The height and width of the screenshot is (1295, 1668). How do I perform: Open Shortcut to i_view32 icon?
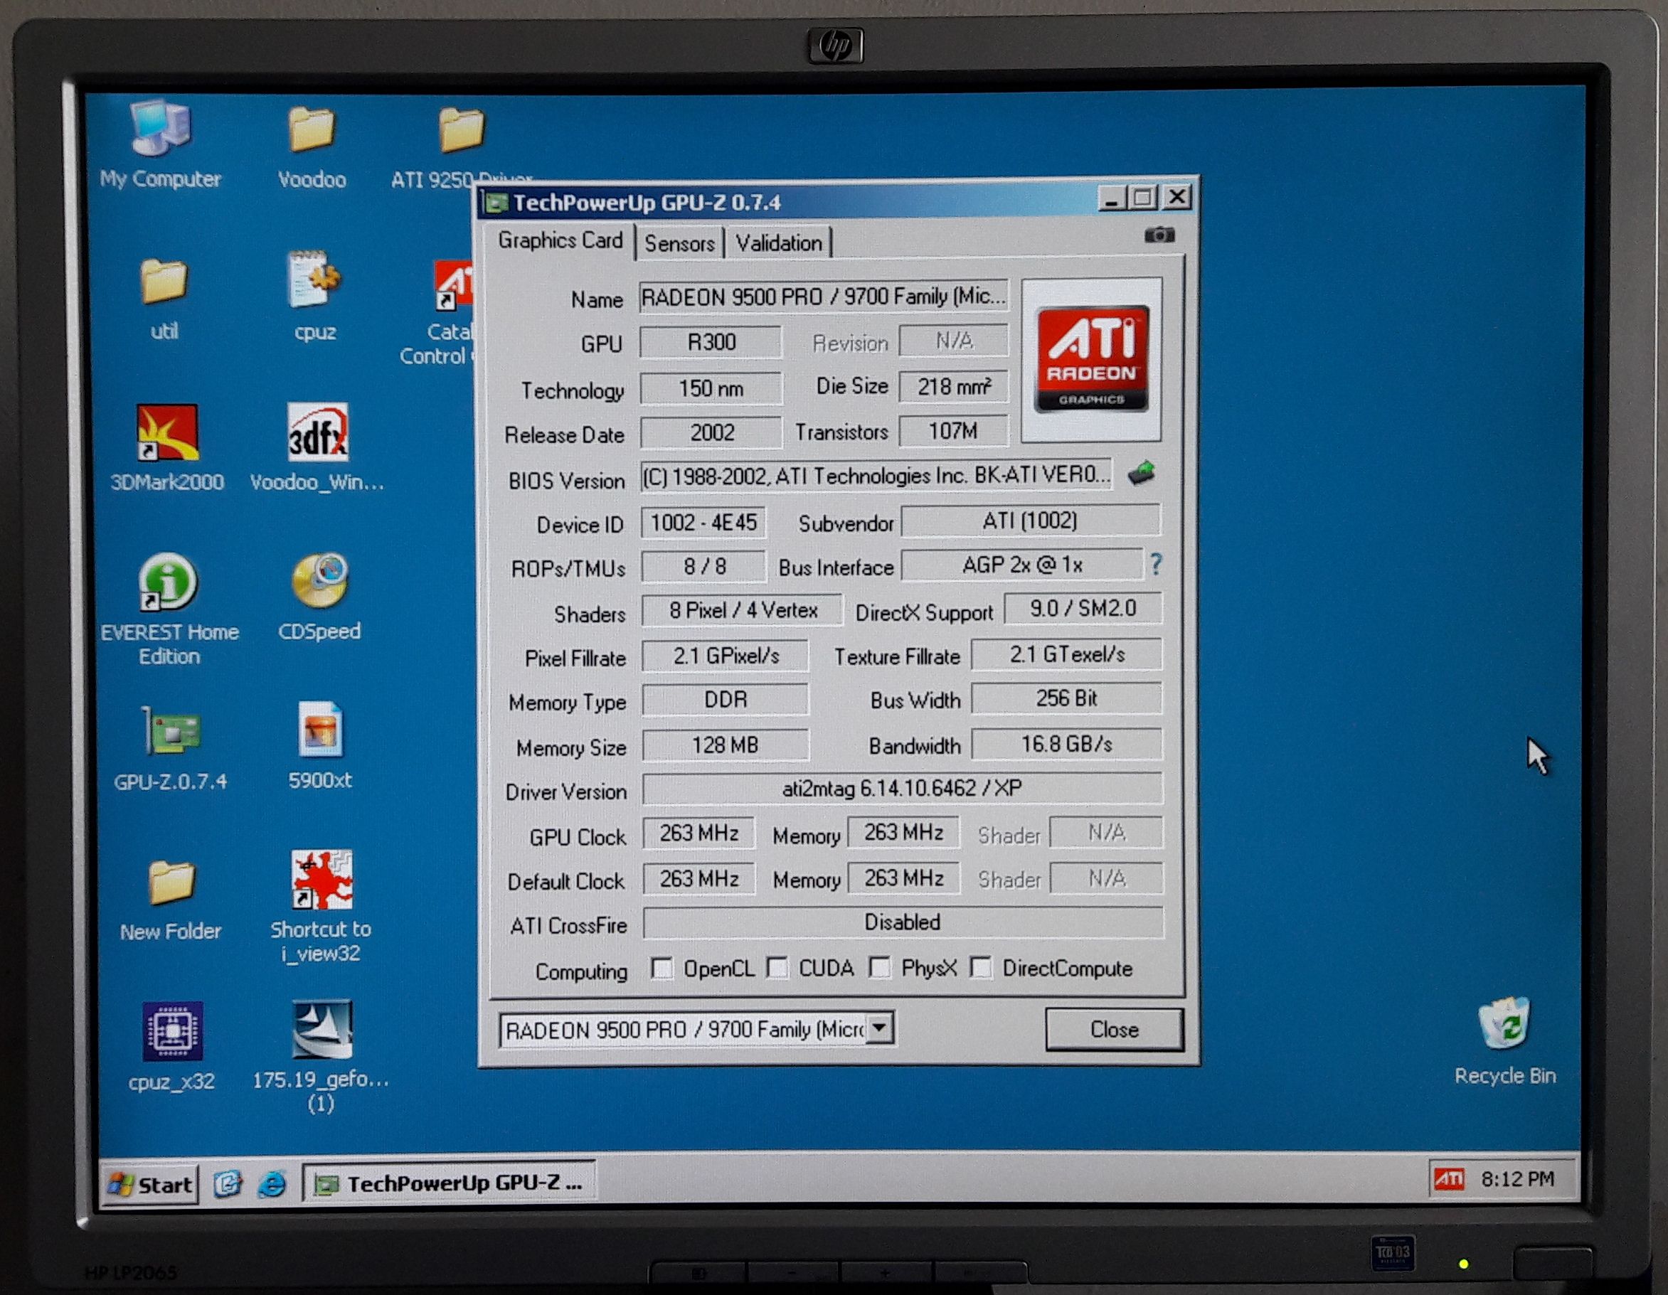pyautogui.click(x=322, y=880)
